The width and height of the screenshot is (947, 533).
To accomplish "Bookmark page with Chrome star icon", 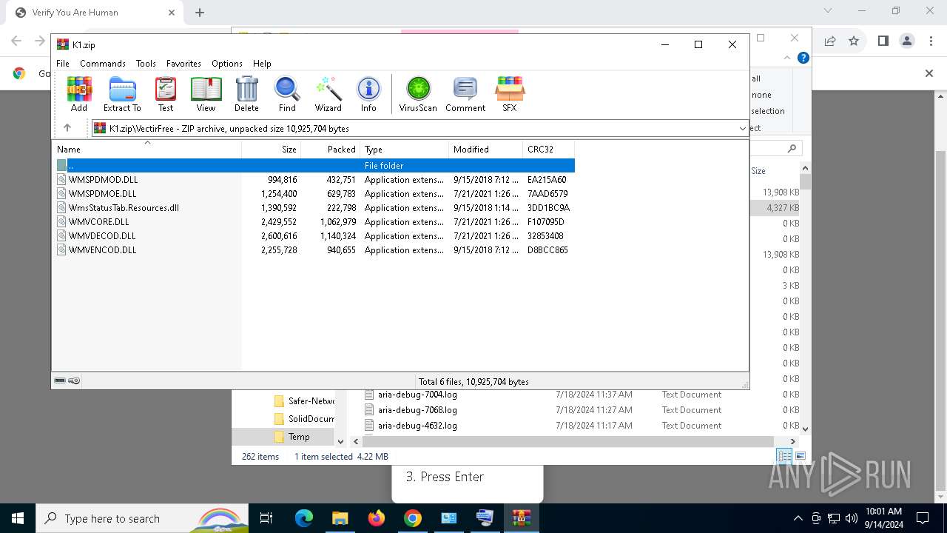I will click(854, 41).
